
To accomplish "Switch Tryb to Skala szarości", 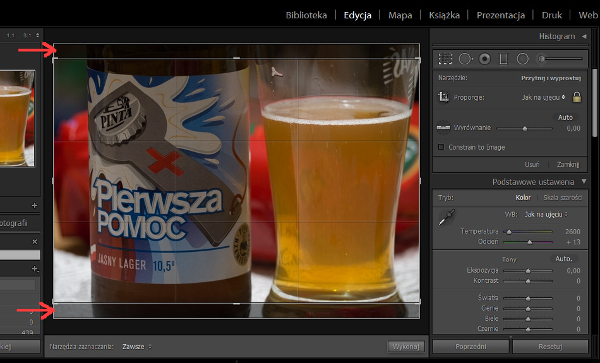I will click(x=563, y=198).
